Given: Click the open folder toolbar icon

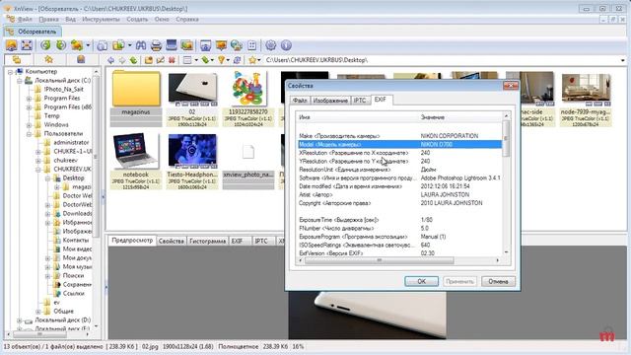Looking at the screenshot, I should coord(103,45).
